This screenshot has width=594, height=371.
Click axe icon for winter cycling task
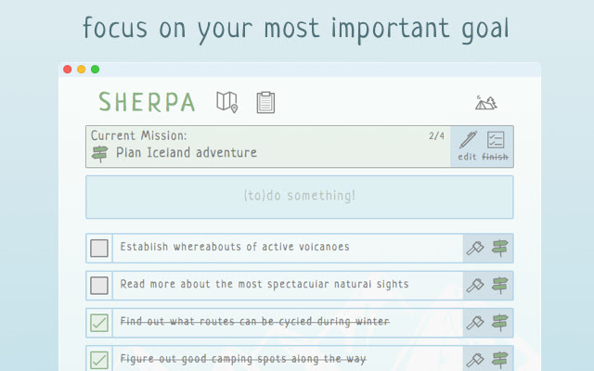[475, 322]
